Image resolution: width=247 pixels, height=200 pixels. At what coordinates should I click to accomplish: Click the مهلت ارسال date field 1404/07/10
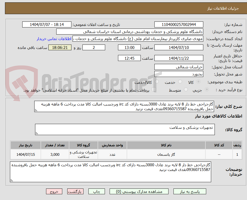(178, 47)
